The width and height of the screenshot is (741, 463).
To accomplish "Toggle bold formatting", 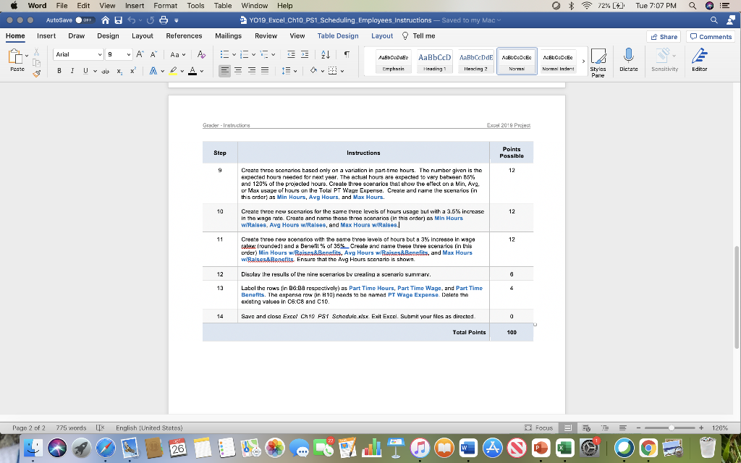I will pos(59,70).
